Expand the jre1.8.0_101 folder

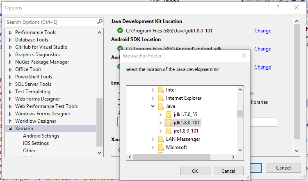pos(161,131)
